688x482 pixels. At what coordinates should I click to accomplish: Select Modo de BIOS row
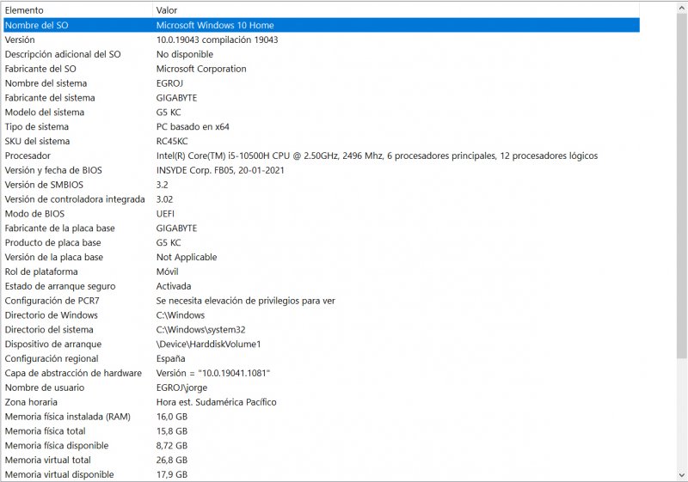click(321, 213)
